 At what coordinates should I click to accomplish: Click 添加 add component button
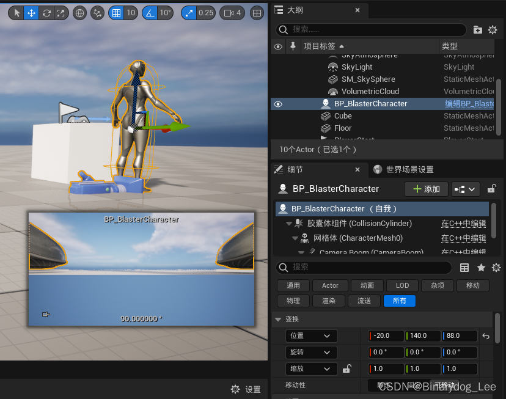[426, 189]
